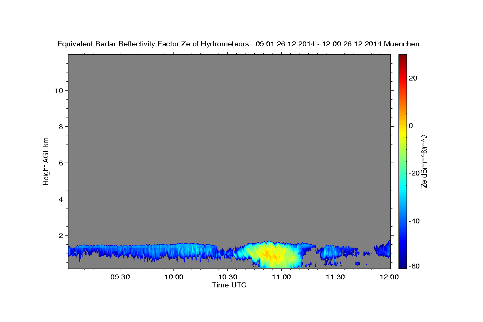Click the 10:30 time tick label
The height and width of the screenshot is (322, 483).
(227, 277)
